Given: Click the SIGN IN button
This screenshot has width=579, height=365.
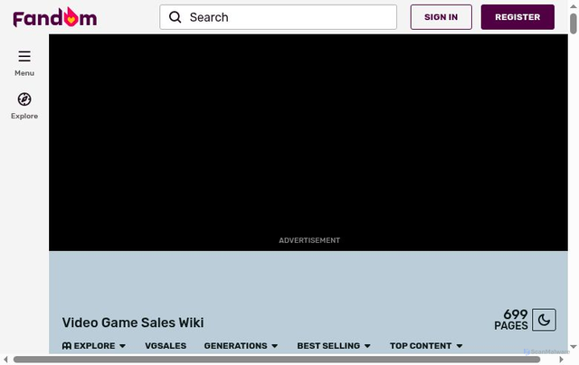Looking at the screenshot, I should pos(441,17).
